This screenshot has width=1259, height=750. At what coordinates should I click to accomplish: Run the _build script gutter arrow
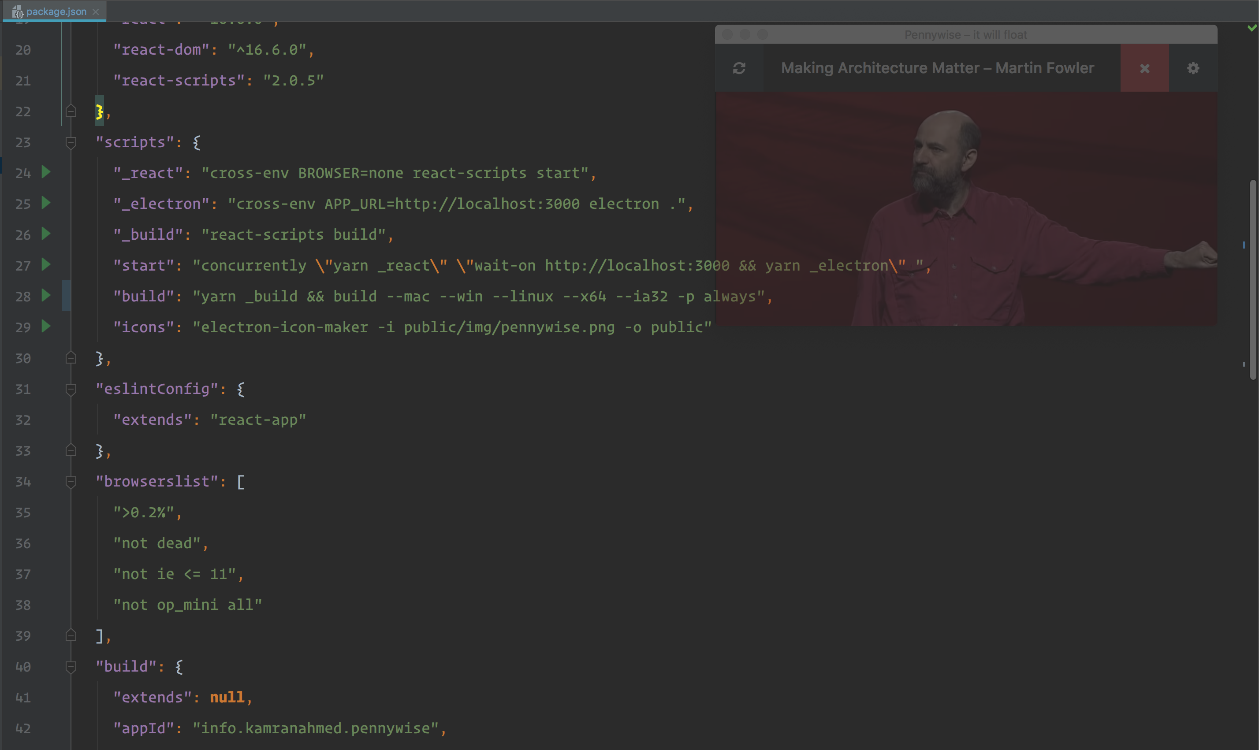(46, 234)
